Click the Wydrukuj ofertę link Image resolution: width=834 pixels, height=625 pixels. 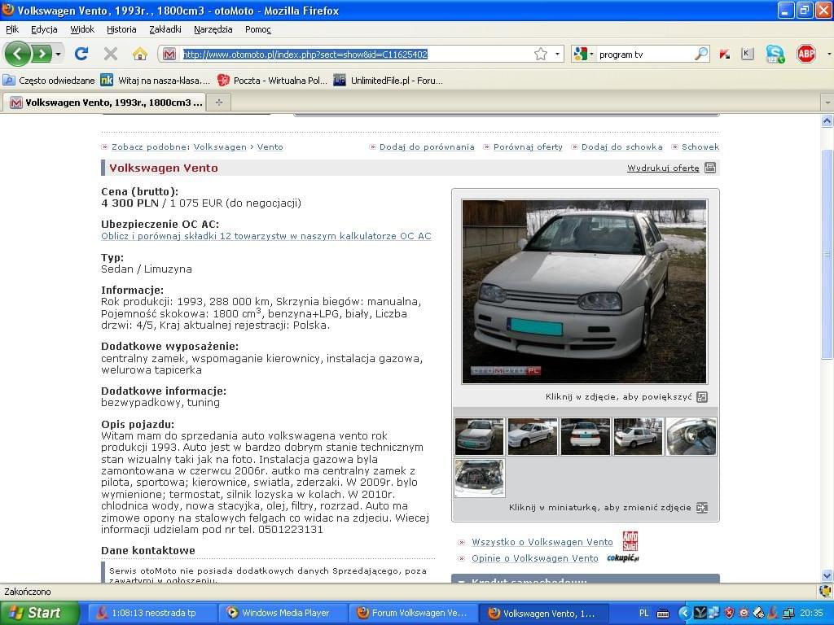click(x=663, y=168)
